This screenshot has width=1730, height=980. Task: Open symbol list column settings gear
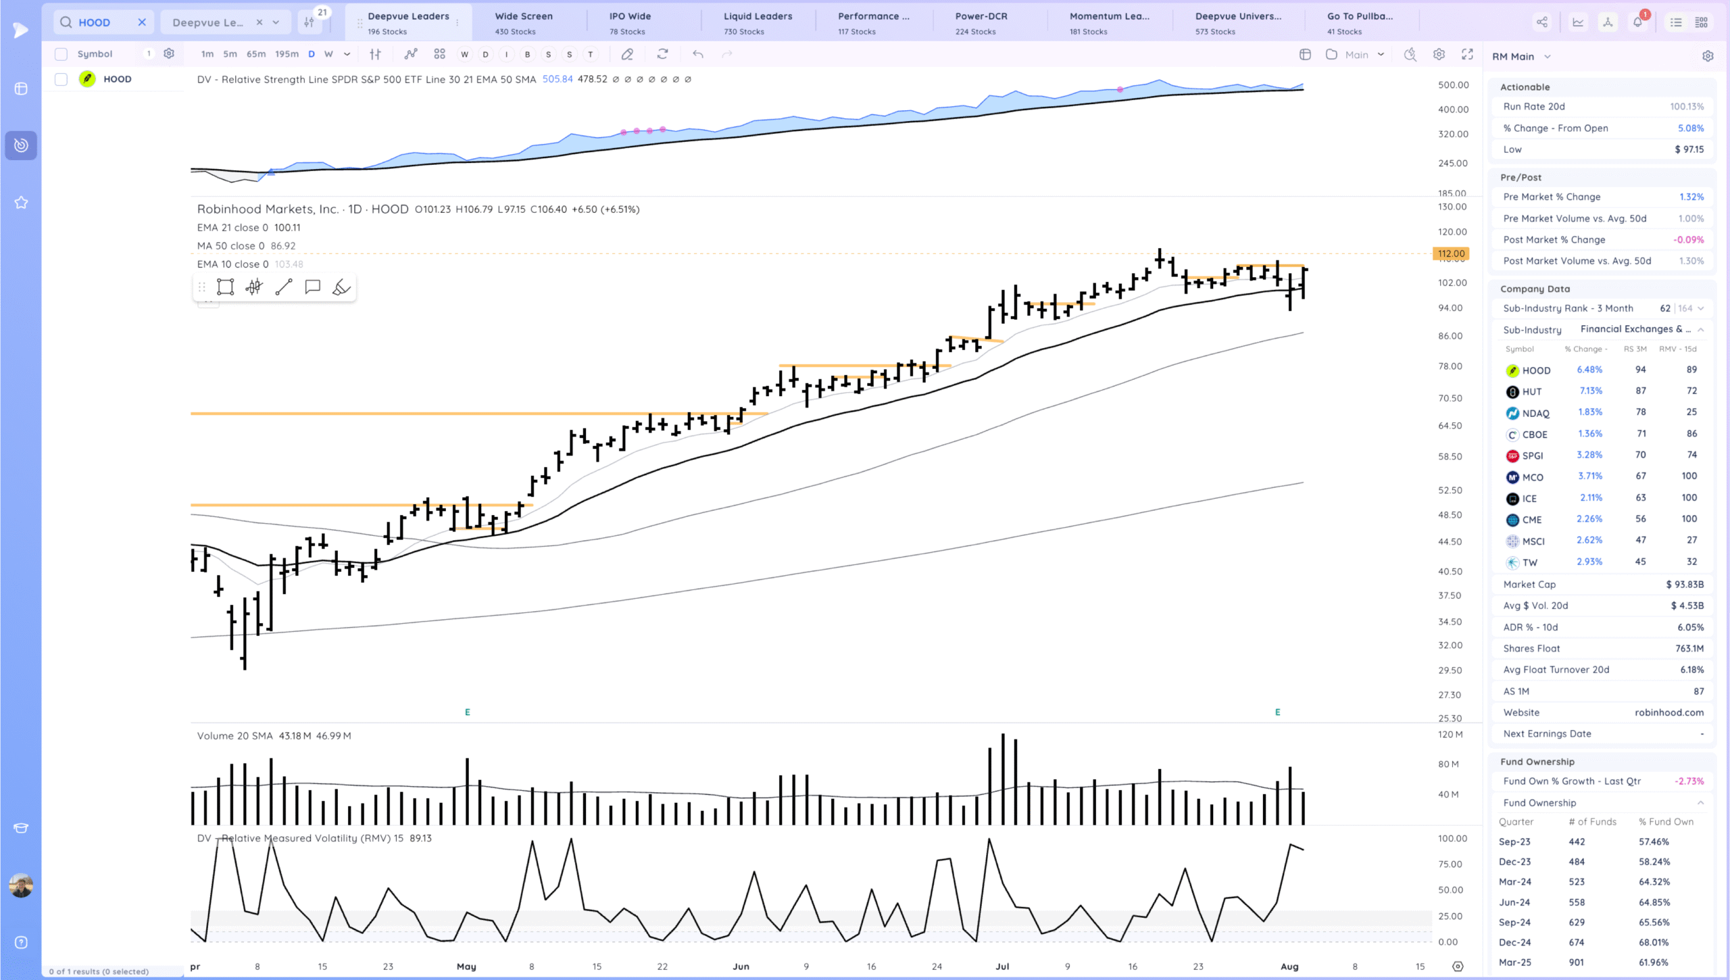pyautogui.click(x=169, y=53)
